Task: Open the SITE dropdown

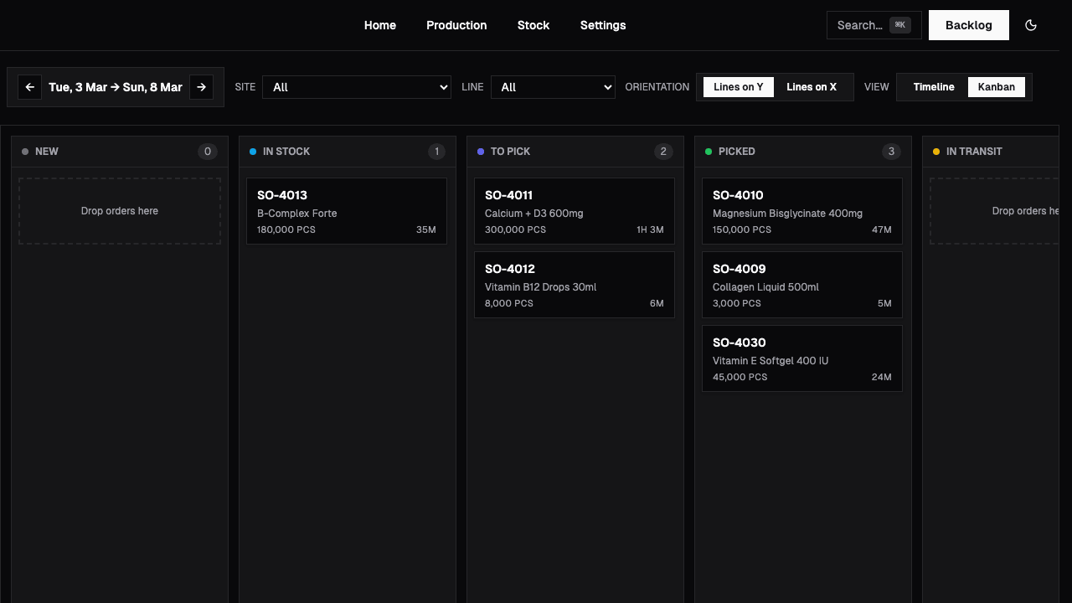Action: pyautogui.click(x=356, y=87)
